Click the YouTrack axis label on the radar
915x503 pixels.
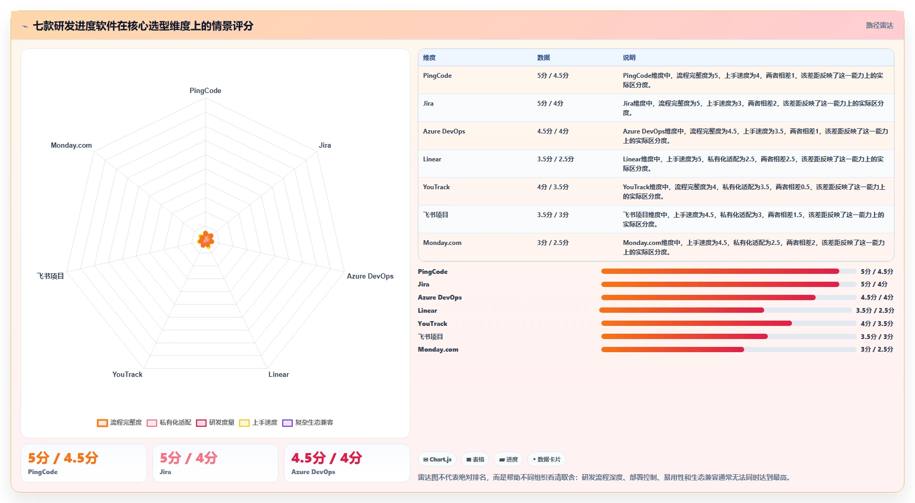(x=127, y=374)
